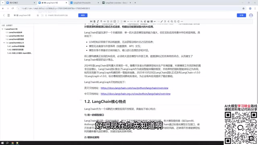
Task: Insert a block quote using the quote icon
Action: tap(125, 21)
